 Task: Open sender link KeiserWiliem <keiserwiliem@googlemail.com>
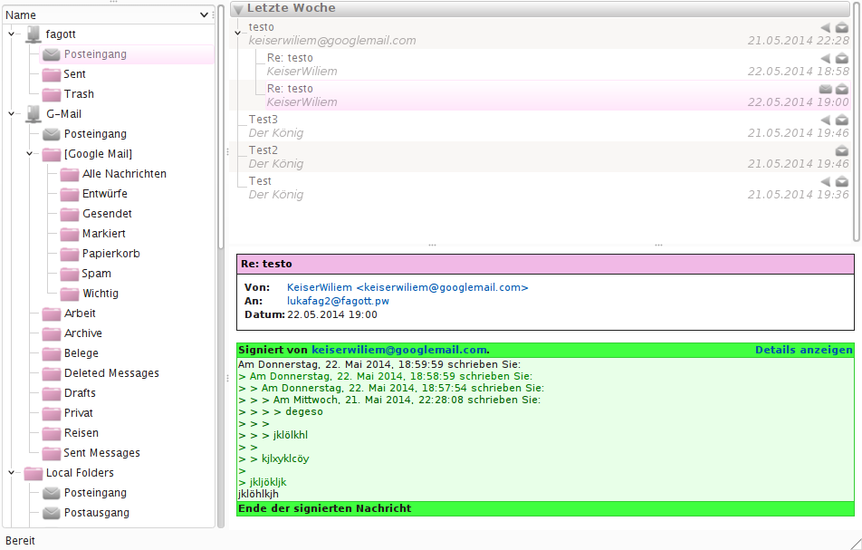coord(407,287)
